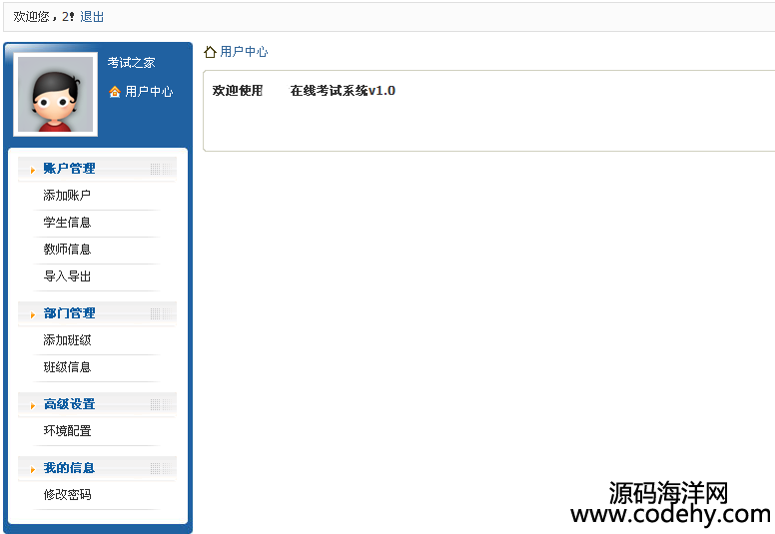The height and width of the screenshot is (534, 775).
Task: Open the 用户中心 breadcrumb link
Action: (244, 52)
